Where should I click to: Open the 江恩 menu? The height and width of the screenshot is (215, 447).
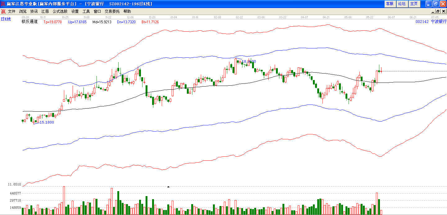[x=45, y=11]
